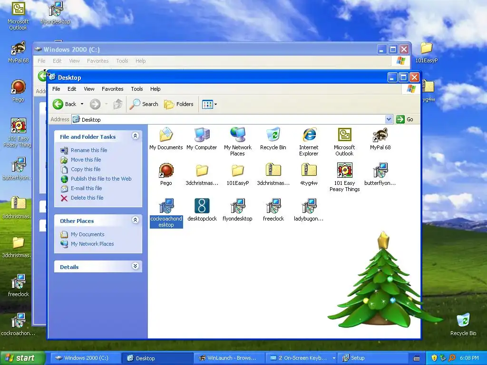The image size is (487, 365).
Task: Collapse the Other Places panel
Action: tap(135, 220)
